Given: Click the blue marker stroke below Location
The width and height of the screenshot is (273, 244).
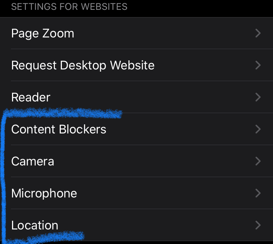Looking at the screenshot, I should point(47,237).
